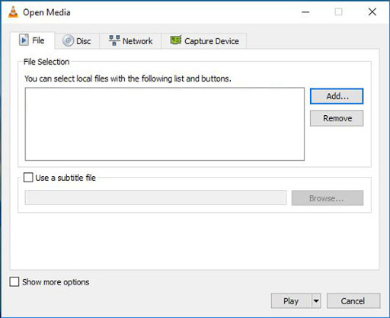
Task: Click the Capture Device card icon
Action: coord(176,40)
